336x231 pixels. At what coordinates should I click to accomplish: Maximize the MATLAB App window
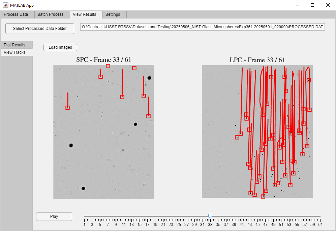point(313,5)
